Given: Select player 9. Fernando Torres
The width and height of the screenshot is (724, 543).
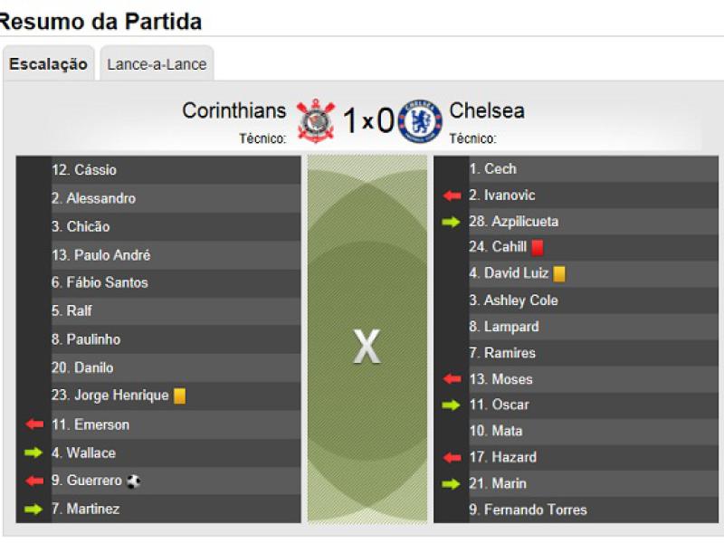Looking at the screenshot, I should coord(528,510).
